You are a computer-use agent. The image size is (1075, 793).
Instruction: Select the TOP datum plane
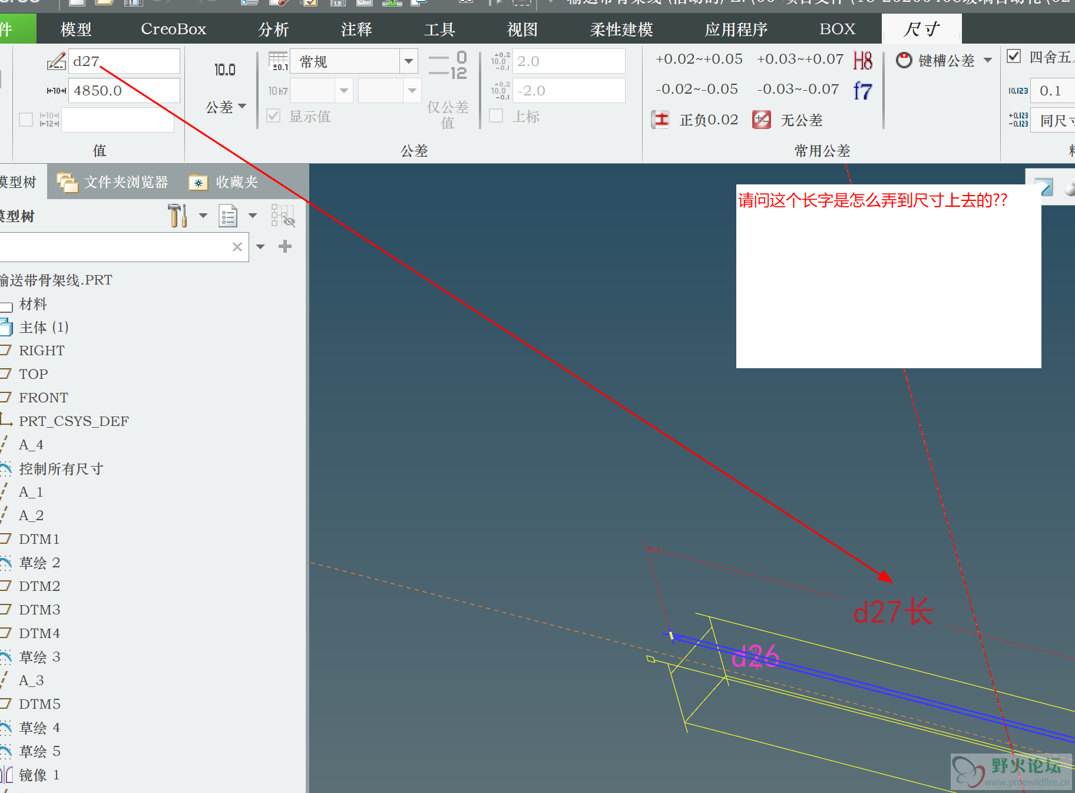click(x=34, y=374)
